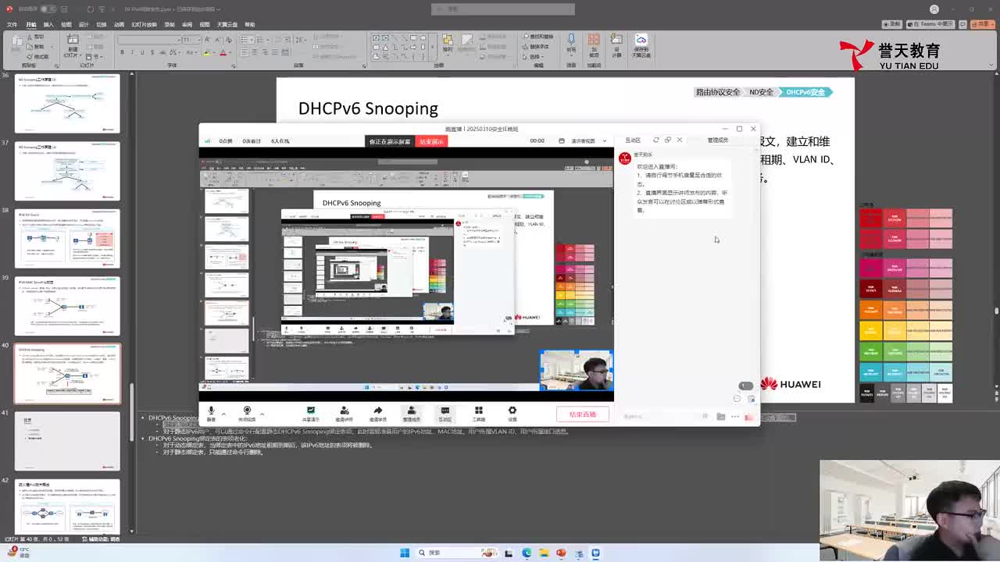1000x562 pixels.
Task: Switch to the 设计 ribbon tab
Action: [84, 24]
